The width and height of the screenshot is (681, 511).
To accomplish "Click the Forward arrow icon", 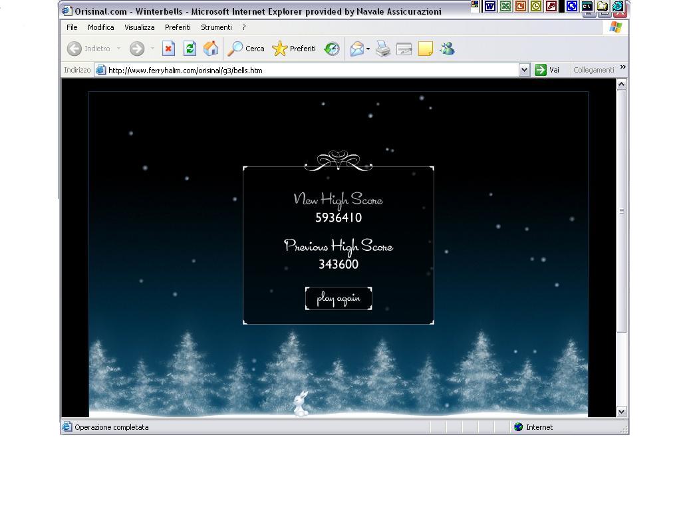I will [x=137, y=48].
